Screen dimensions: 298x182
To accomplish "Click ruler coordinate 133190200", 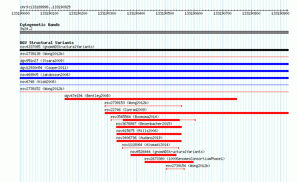I will [x=78, y=13].
